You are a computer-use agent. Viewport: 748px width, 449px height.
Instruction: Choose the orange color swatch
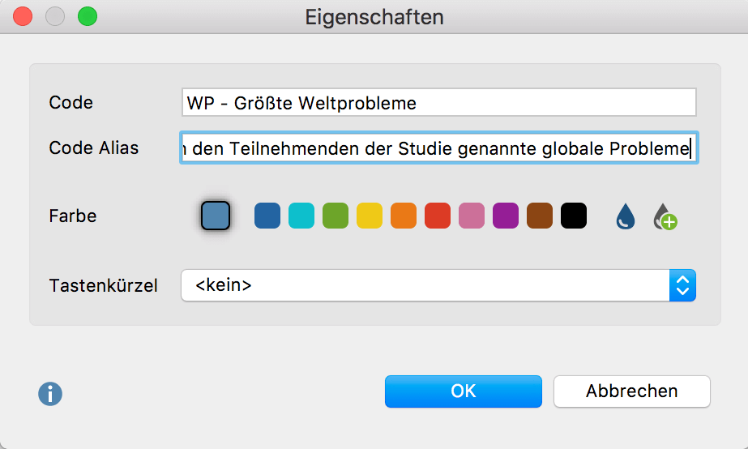pos(404,216)
